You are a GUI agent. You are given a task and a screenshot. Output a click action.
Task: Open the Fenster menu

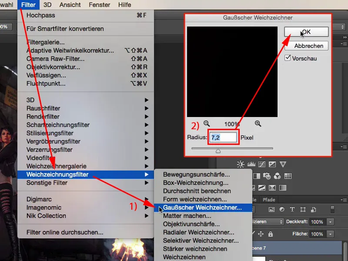coord(100,5)
